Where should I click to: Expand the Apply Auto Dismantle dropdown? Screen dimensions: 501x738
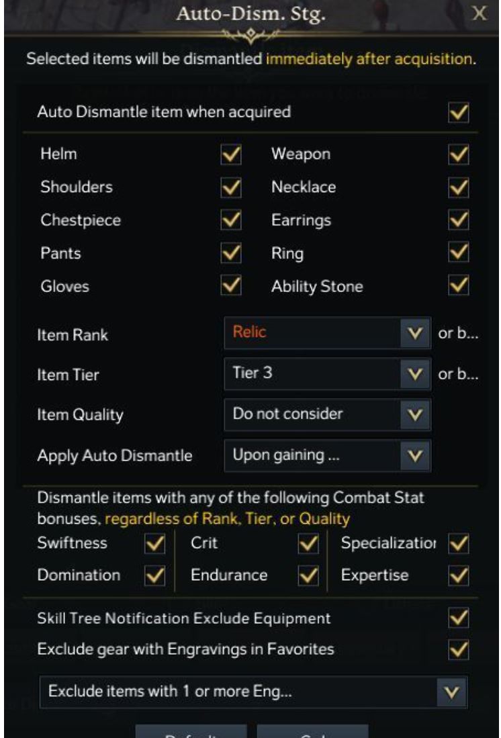point(327,455)
